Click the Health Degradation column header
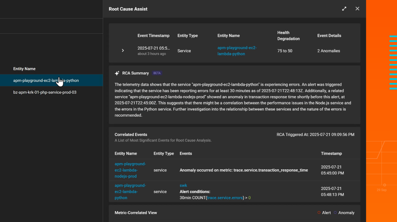 [x=288, y=36]
